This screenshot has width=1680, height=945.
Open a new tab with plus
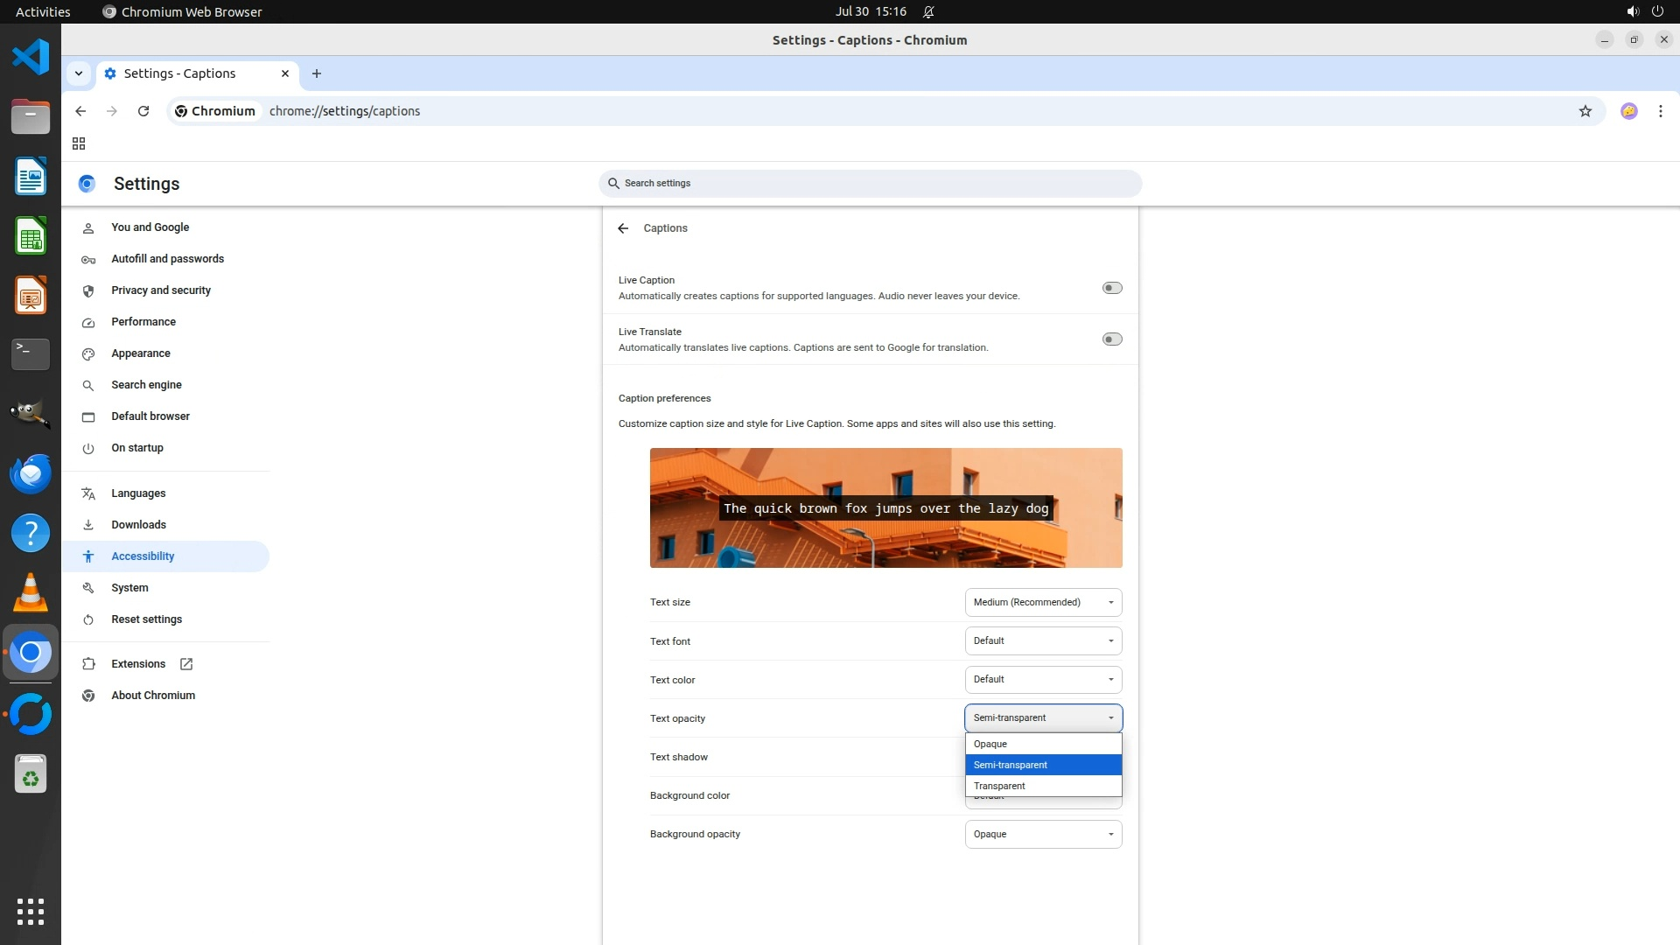[x=317, y=73]
